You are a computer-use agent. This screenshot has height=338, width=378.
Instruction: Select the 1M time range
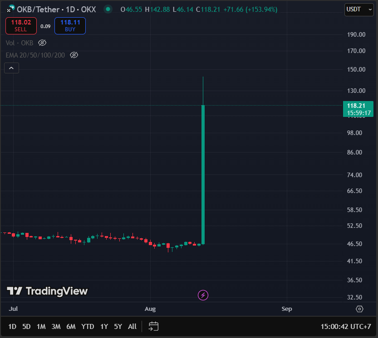(41, 326)
